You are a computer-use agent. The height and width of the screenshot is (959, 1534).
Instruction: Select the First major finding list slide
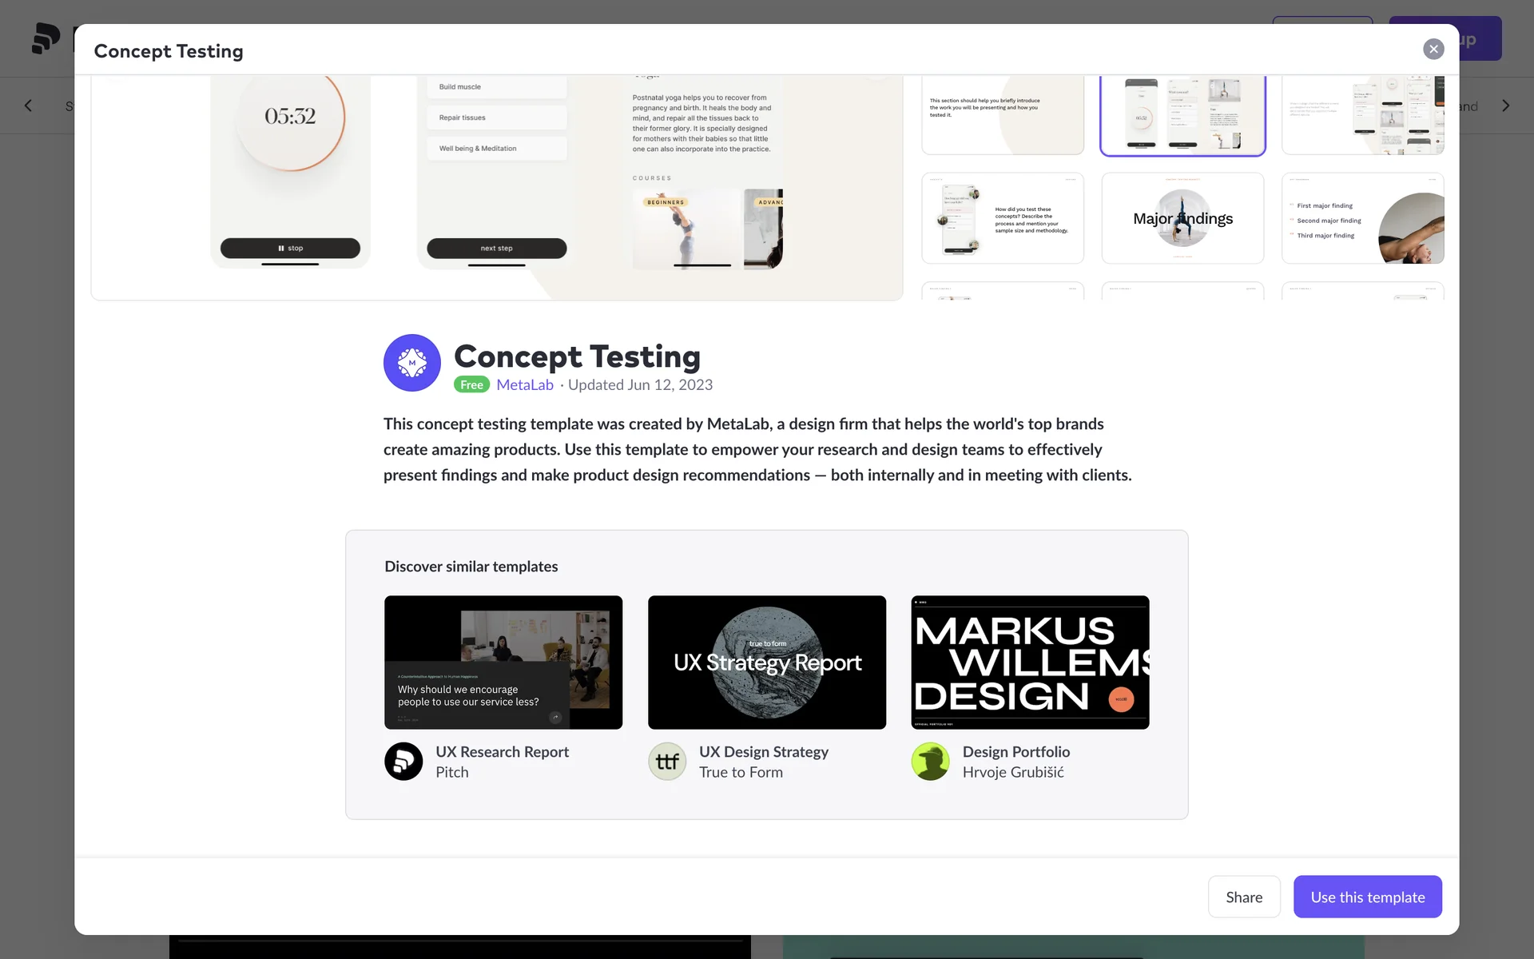coord(1362,218)
